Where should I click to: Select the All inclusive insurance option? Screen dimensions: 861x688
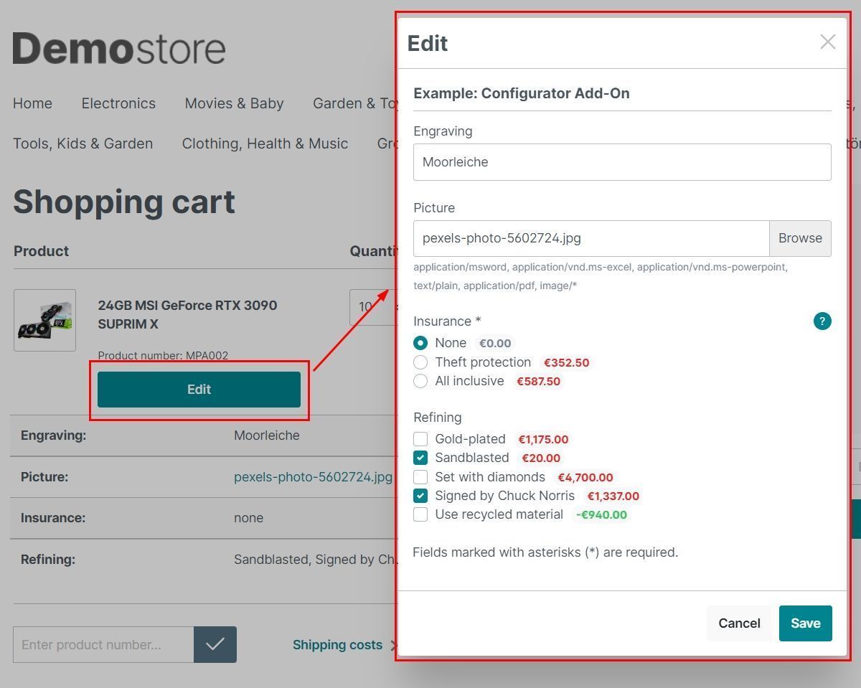coord(420,381)
